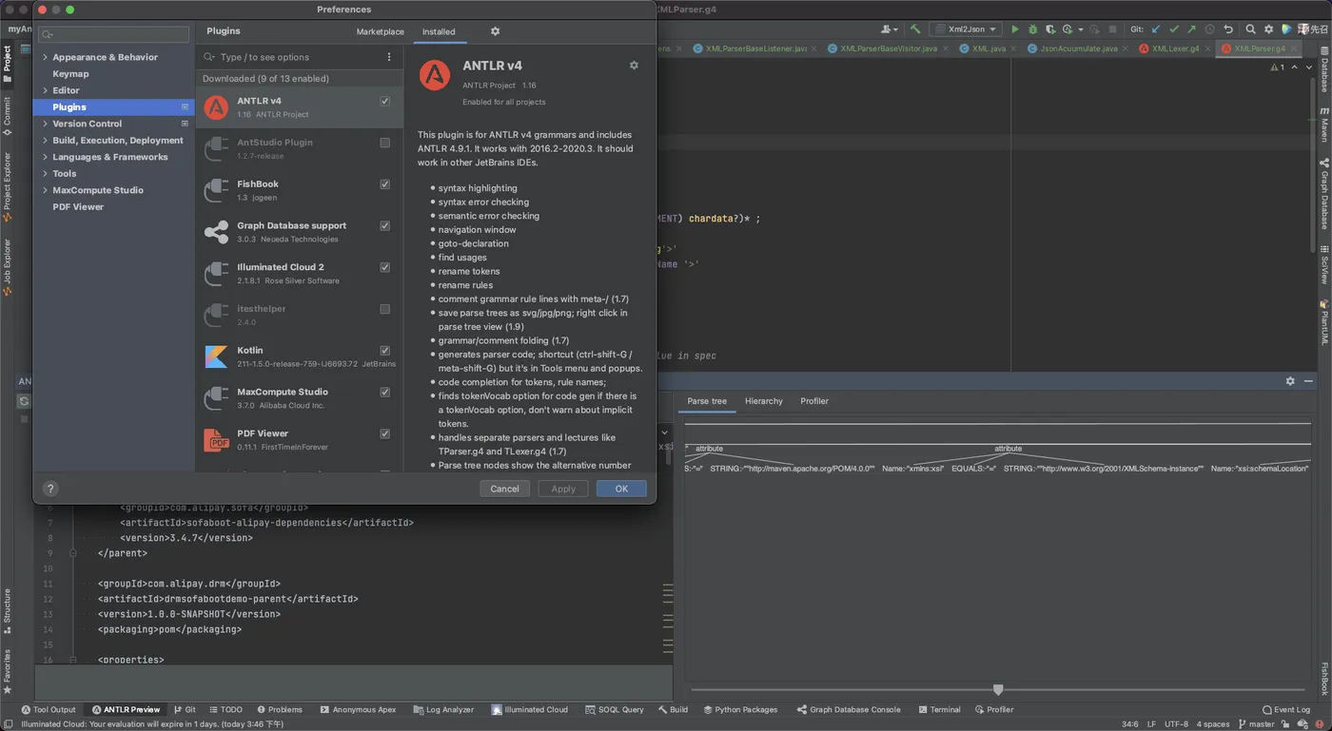
Task: Open plugin manage gear beside Installed tab
Action: [495, 31]
